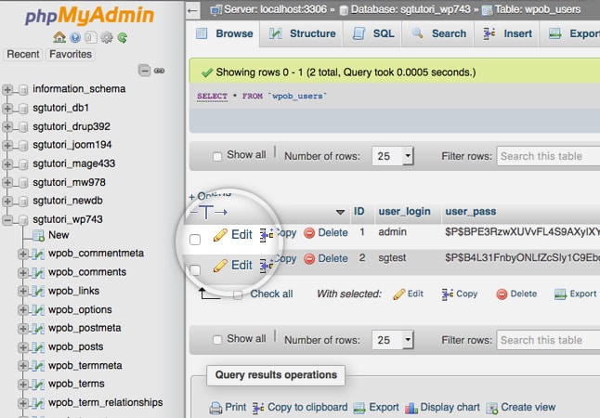Open the help icon beside Home
The width and height of the screenshot is (600, 418).
point(75,37)
